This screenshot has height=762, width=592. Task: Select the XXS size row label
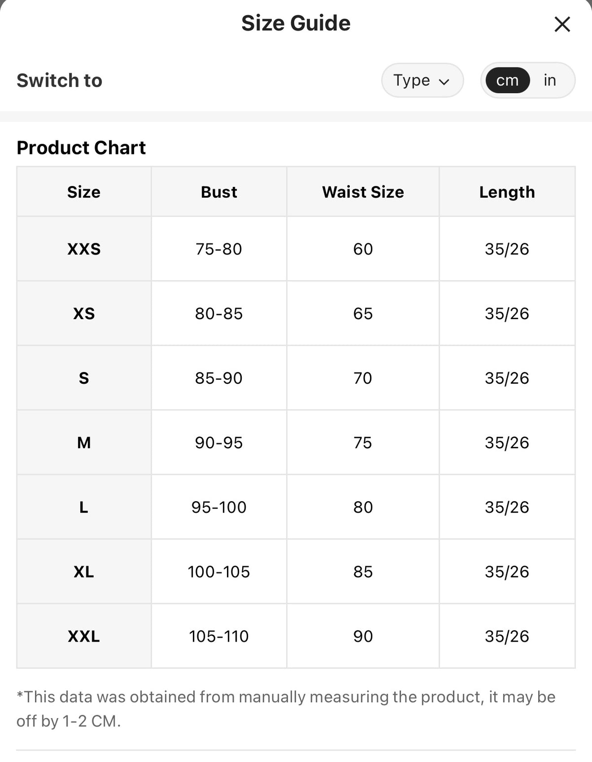point(84,249)
